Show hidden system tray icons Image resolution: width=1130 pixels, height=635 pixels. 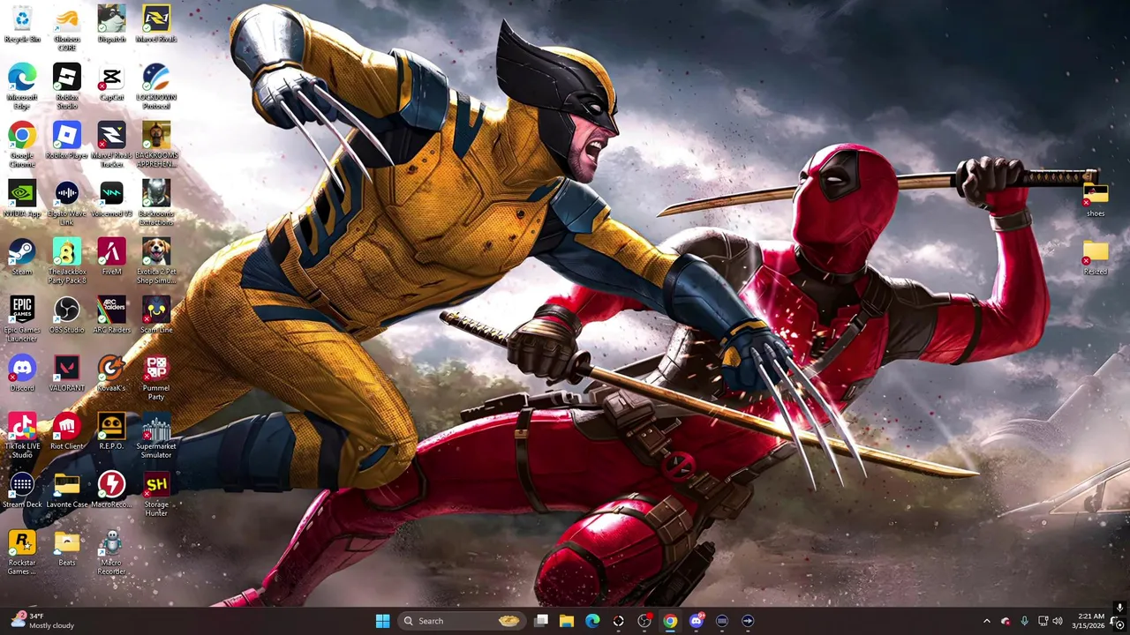point(986,621)
